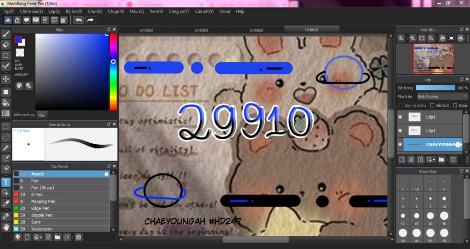470x249 pixels.
Task: Undock the Màu color panel
Action: [108, 29]
